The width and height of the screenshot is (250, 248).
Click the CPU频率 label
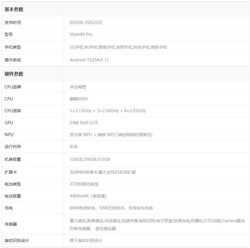click(x=13, y=111)
